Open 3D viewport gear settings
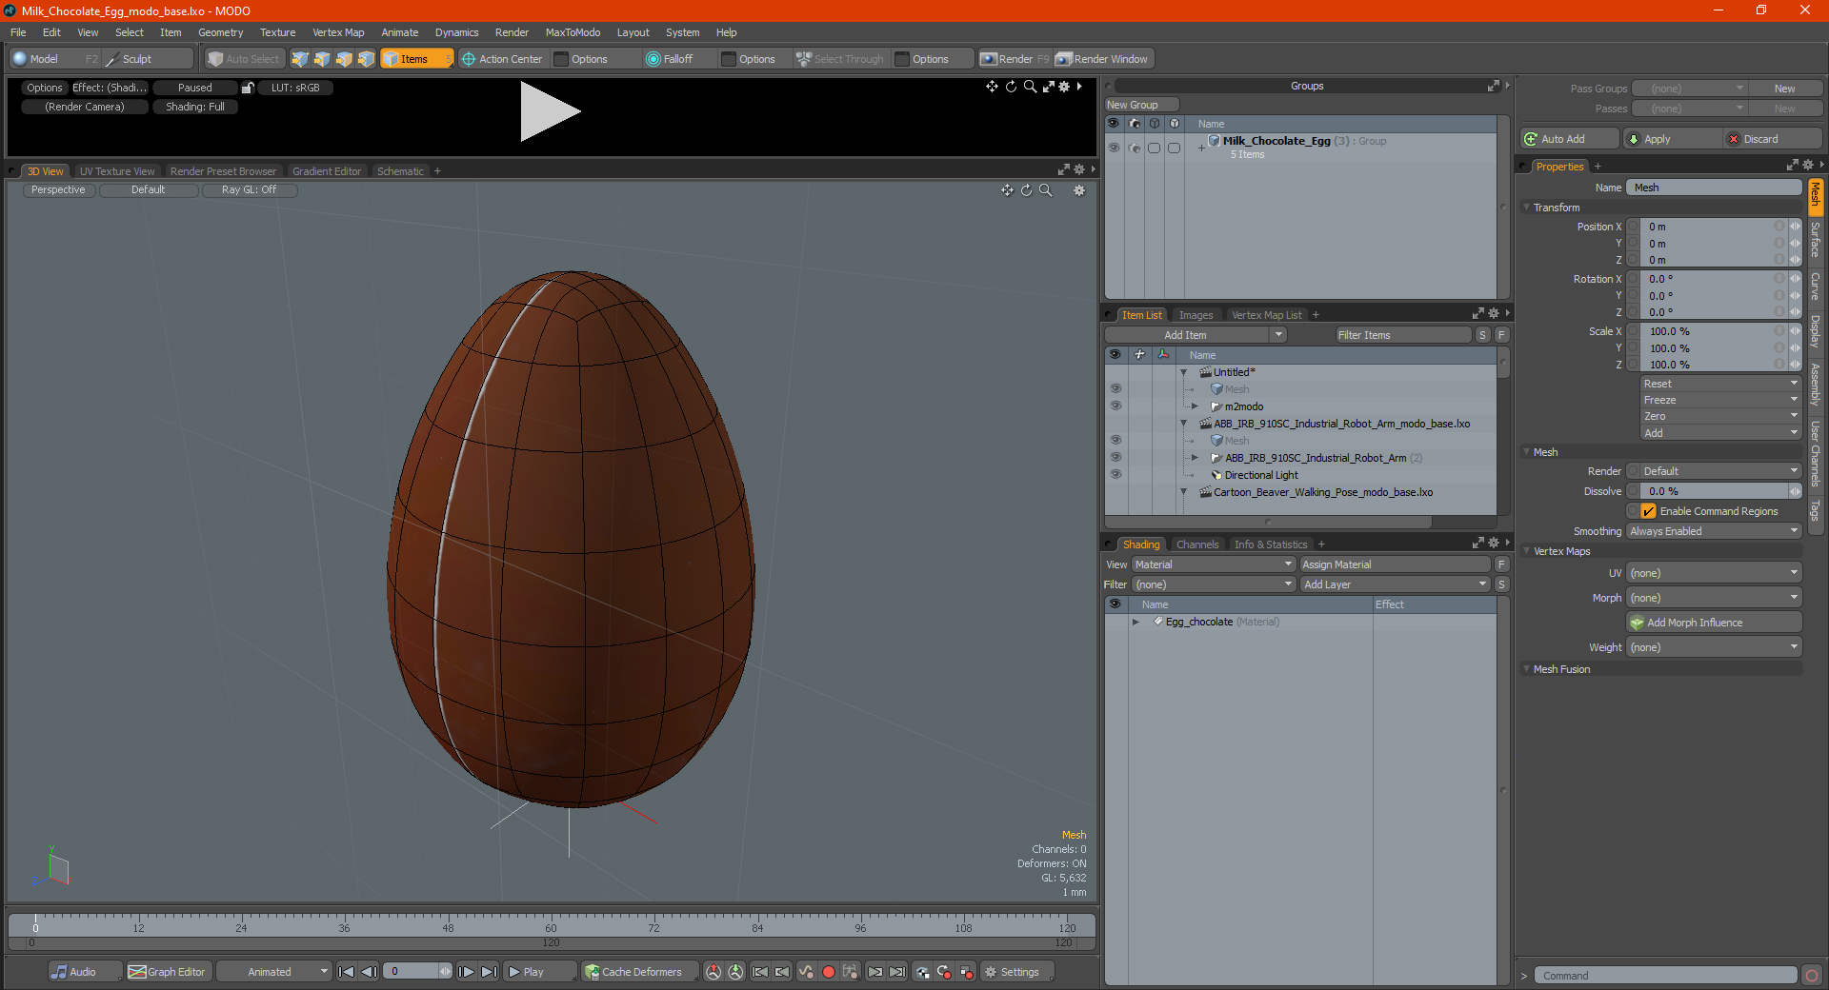The width and height of the screenshot is (1829, 990). click(1079, 190)
